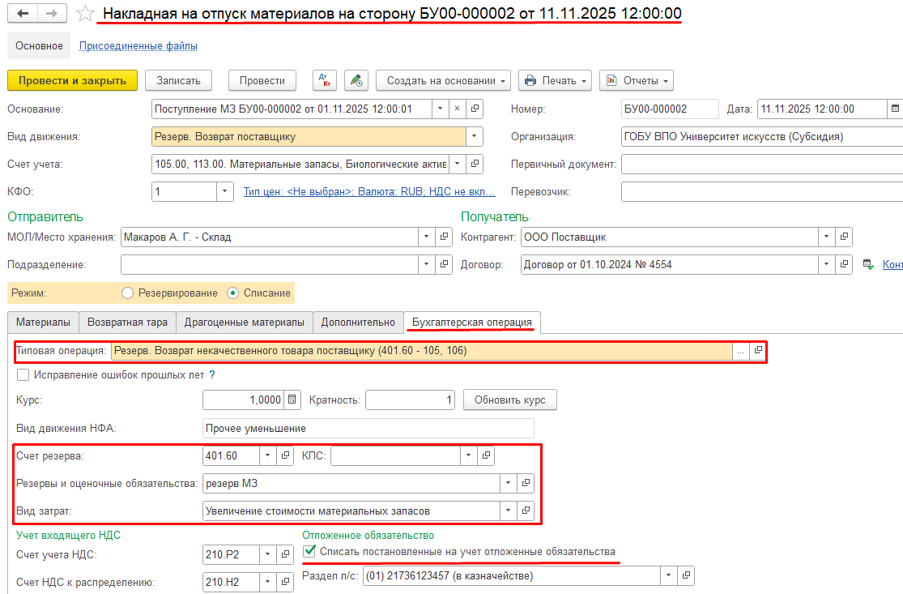Click into the Перевозчик input field

(761, 192)
